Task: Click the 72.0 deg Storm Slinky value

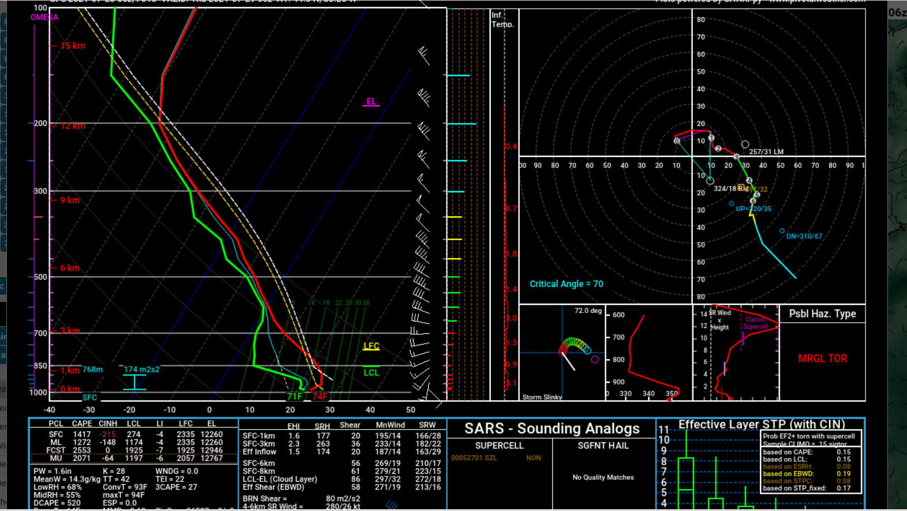Action: coord(588,311)
